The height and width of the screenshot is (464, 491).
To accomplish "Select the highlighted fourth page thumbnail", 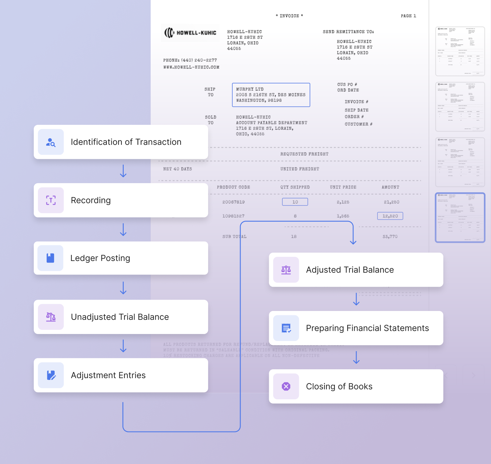I will (x=460, y=218).
